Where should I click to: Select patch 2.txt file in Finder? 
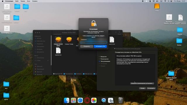point(112,41)
